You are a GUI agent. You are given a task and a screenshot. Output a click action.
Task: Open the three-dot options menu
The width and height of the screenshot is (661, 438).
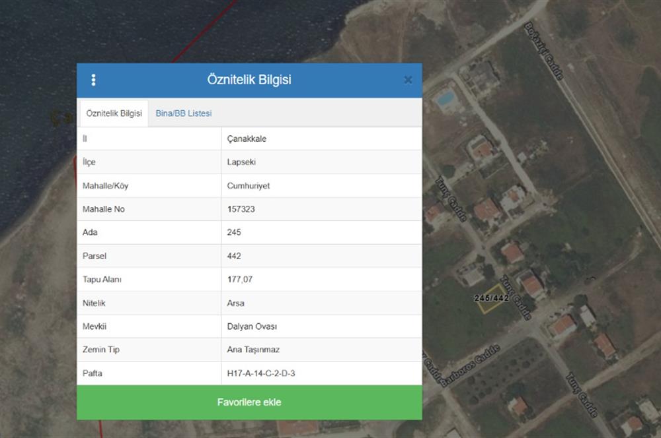pyautogui.click(x=94, y=79)
